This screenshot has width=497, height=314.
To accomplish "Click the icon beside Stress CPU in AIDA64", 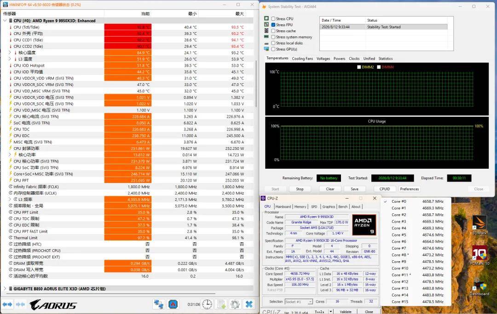I will point(266,18).
